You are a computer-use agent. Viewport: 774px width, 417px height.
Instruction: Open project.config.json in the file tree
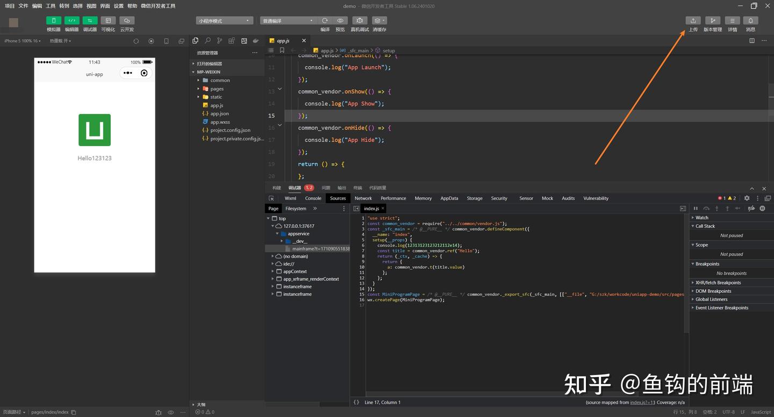[x=230, y=130]
